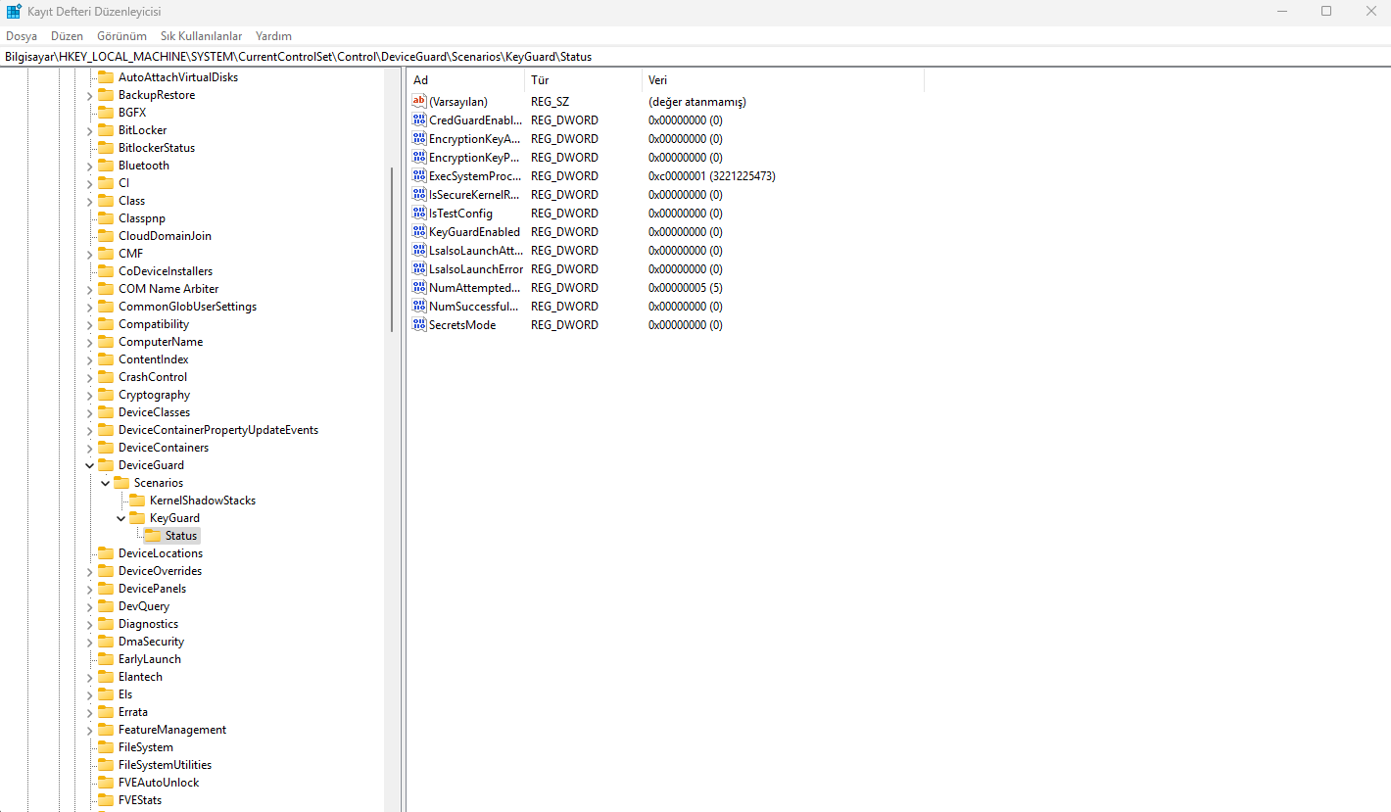Expand the BackupRestore tree node
The width and height of the screenshot is (1391, 812).
[90, 95]
